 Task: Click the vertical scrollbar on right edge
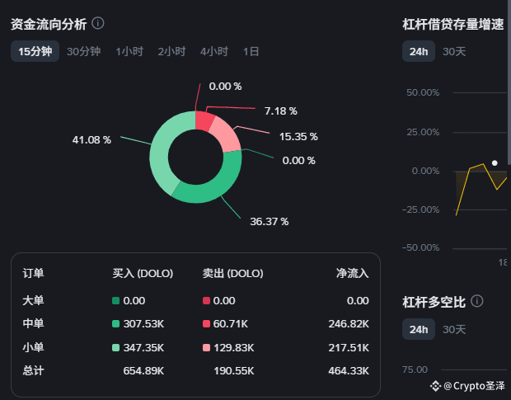(509, 82)
